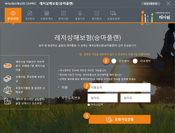Close the insurance application window
This screenshot has width=175, height=133.
coord(168,4)
